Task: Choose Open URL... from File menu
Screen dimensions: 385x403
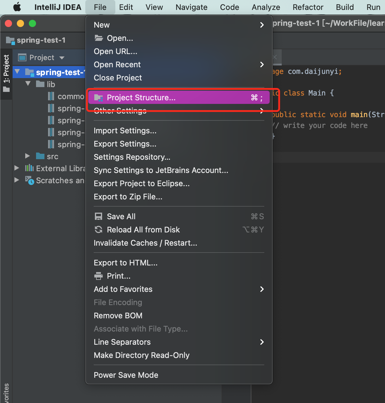Action: 179,51
